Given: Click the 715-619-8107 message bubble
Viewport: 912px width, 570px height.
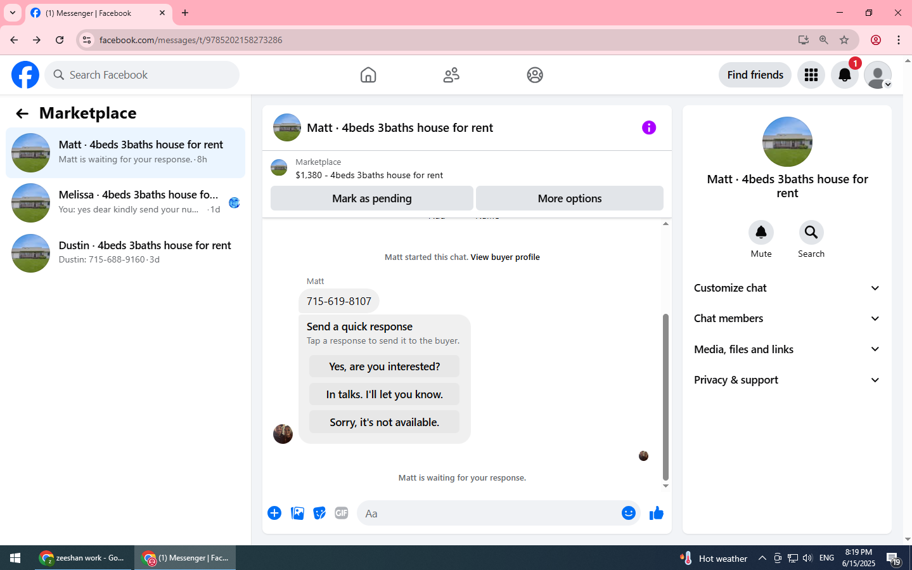Looking at the screenshot, I should (339, 301).
